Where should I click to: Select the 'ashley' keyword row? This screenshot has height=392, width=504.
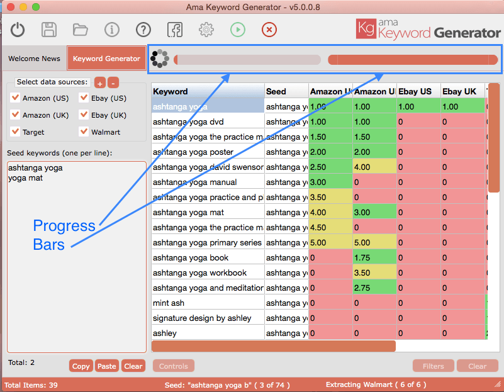click(208, 333)
